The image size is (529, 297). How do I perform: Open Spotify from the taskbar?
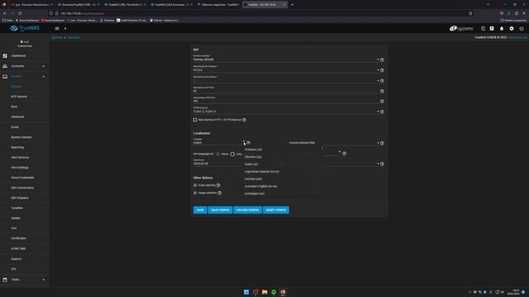coord(274,292)
